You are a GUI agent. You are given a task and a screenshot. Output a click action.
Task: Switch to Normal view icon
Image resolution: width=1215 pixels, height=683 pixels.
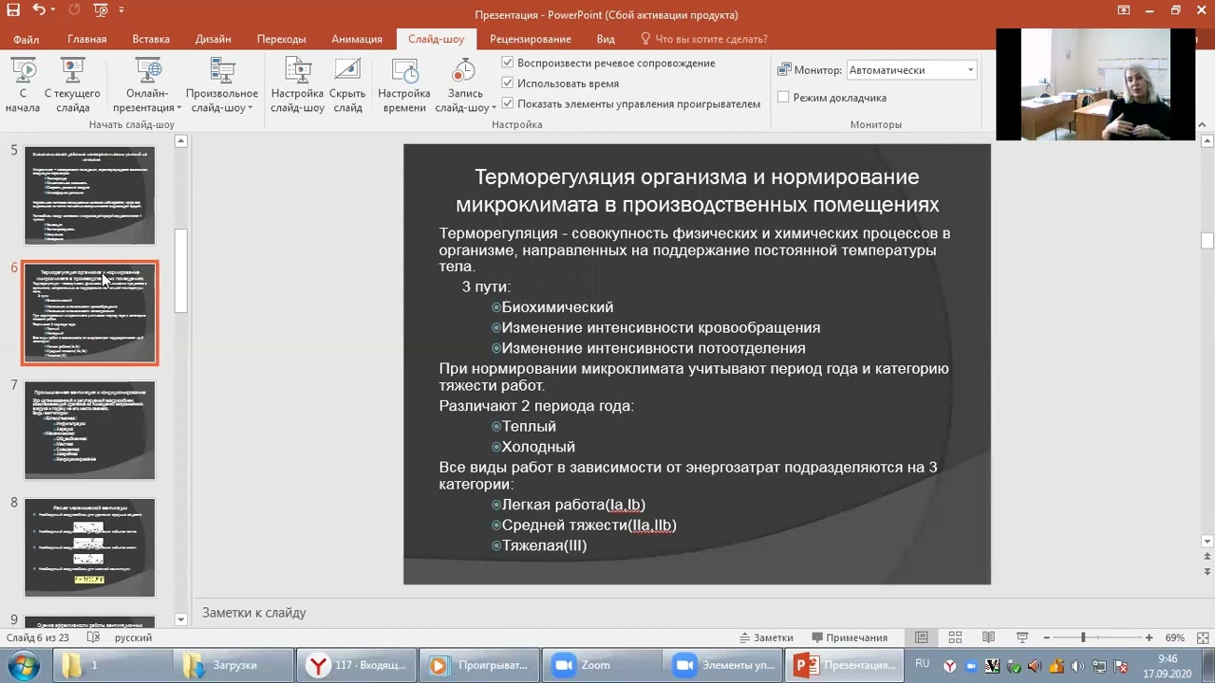(922, 637)
